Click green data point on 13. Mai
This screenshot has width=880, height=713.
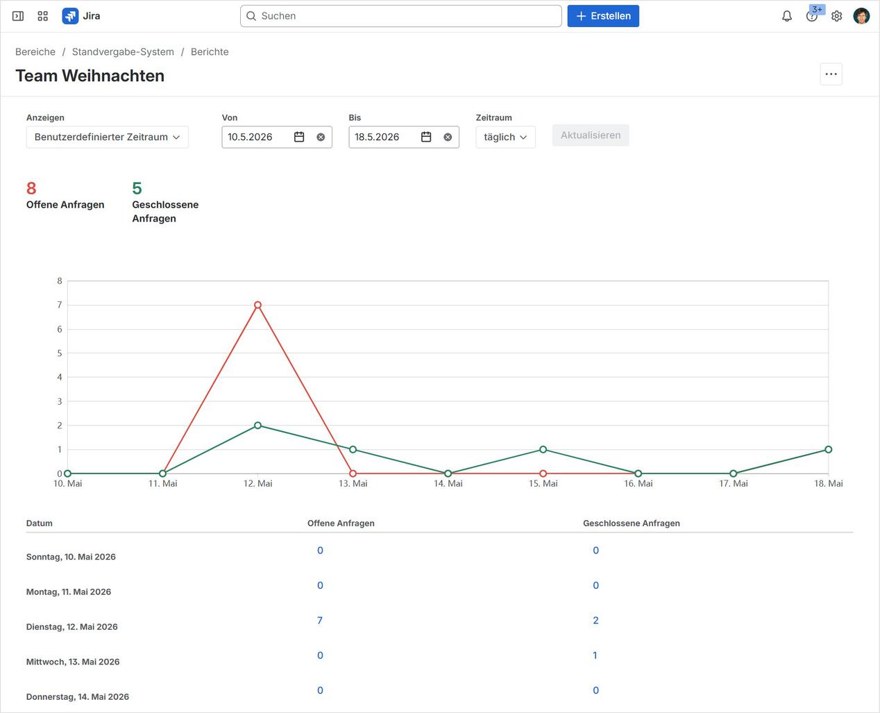[353, 450]
